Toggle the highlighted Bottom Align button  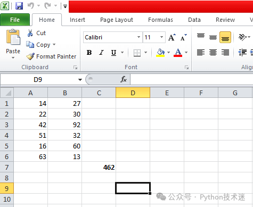pyautogui.click(x=225, y=37)
